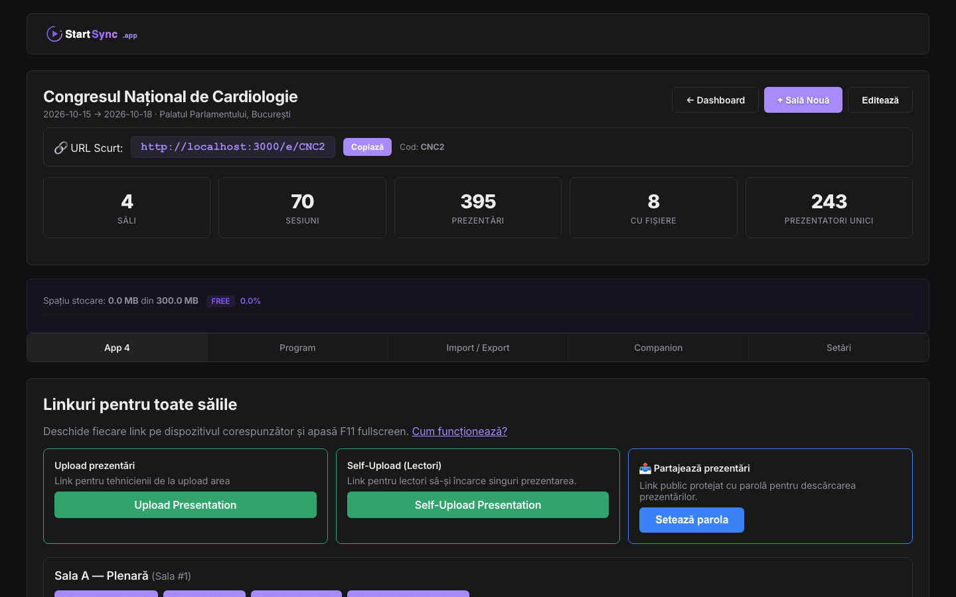Screen dimensions: 956x597
Task: Switch to the Companion tab
Action: pos(658,348)
